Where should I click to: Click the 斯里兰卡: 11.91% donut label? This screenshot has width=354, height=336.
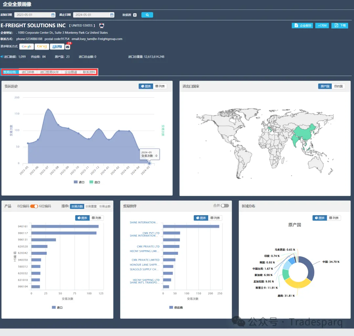pos(266,288)
